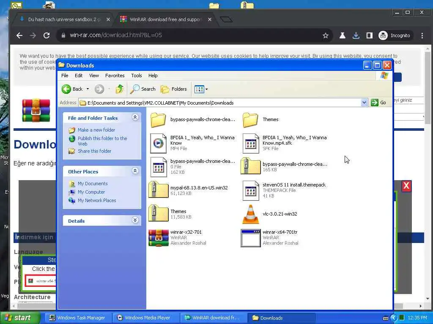The image size is (433, 324).
Task: Open the Edit menu
Action: (79, 76)
